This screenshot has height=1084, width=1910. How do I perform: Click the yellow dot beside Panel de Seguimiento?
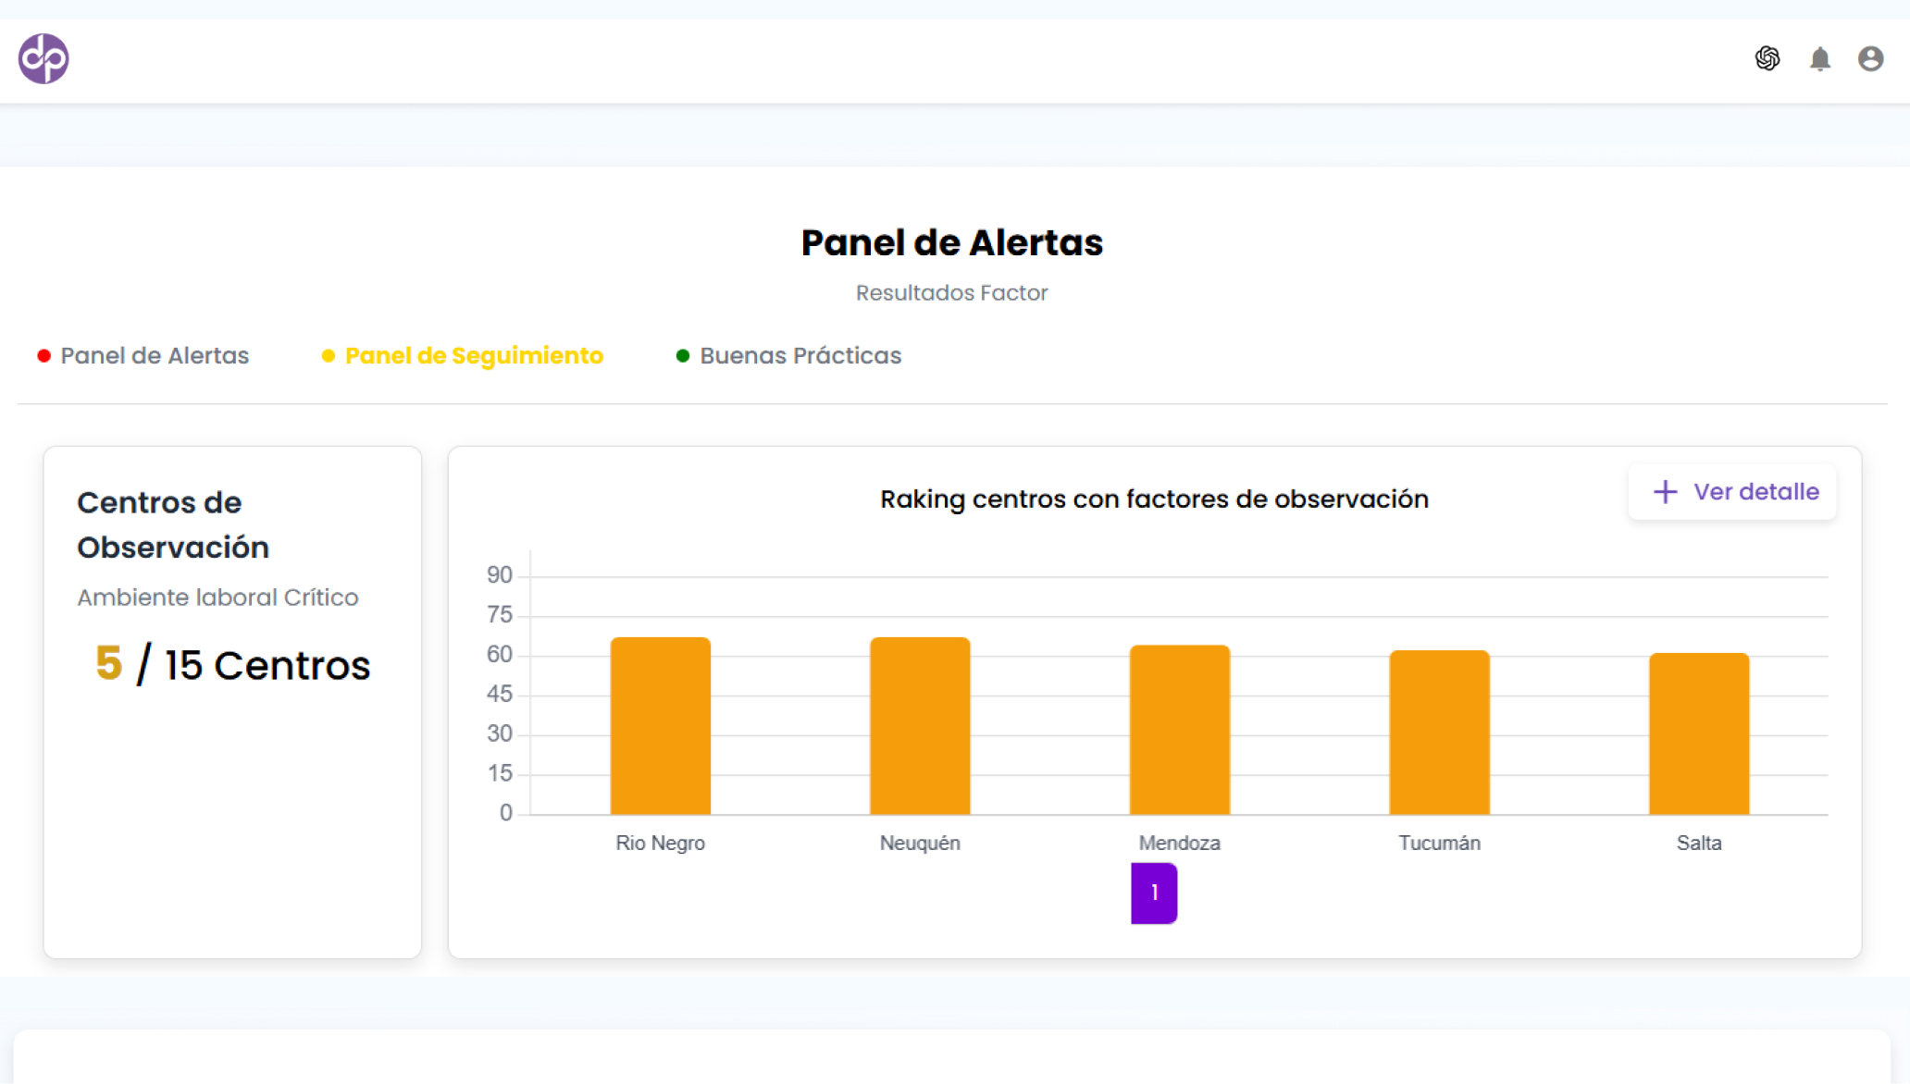pos(328,356)
